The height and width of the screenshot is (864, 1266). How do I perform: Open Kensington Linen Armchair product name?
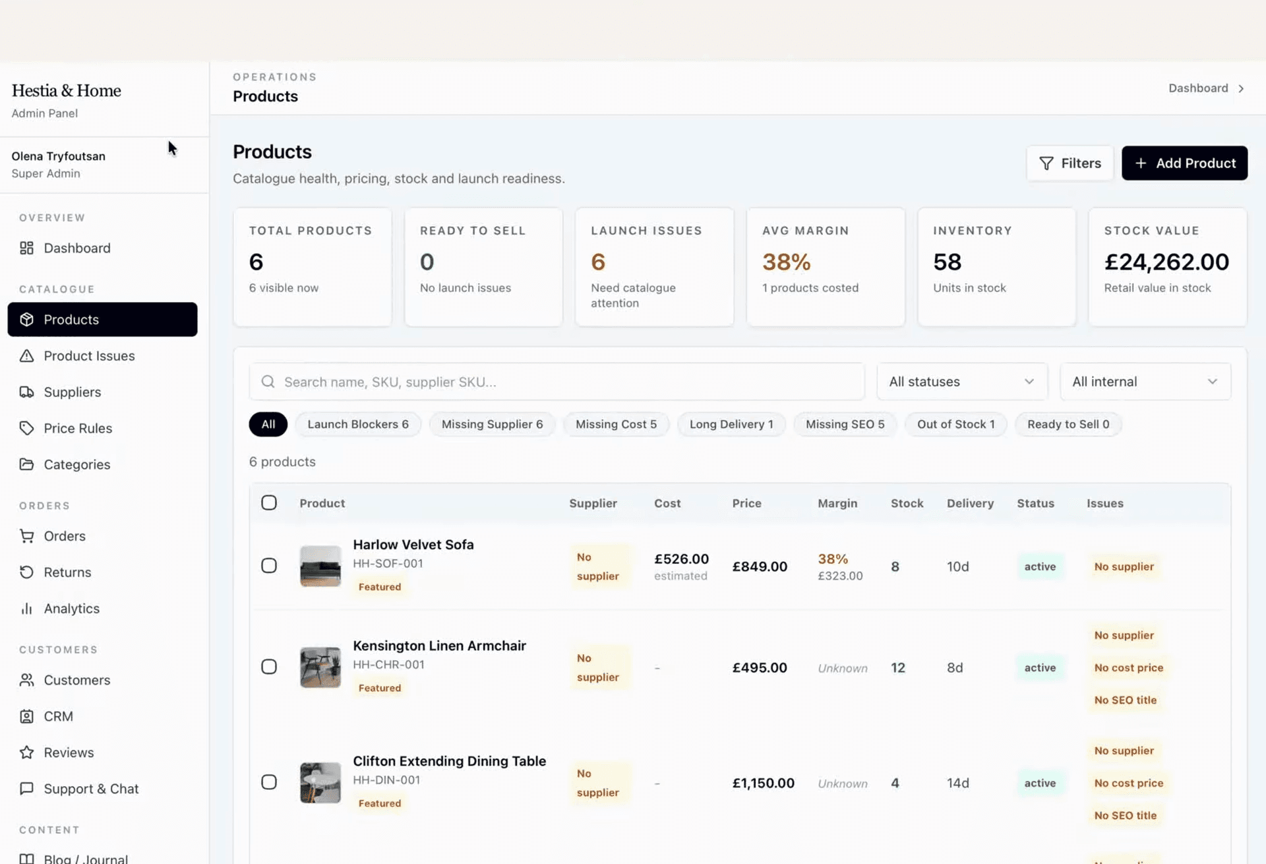tap(439, 646)
